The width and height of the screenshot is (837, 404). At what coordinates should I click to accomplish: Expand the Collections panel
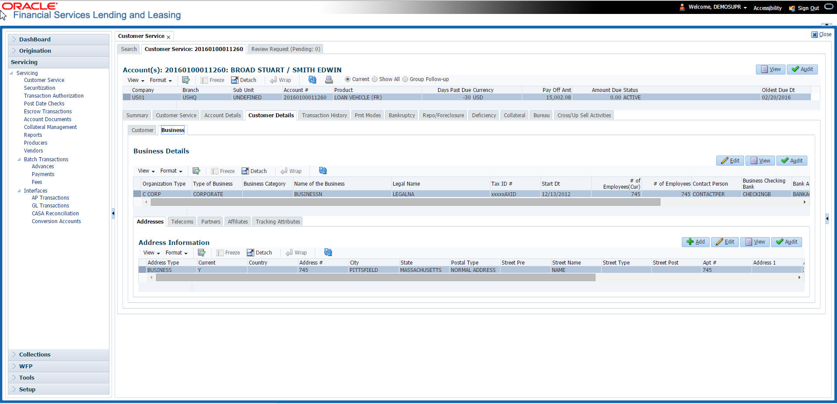14,354
